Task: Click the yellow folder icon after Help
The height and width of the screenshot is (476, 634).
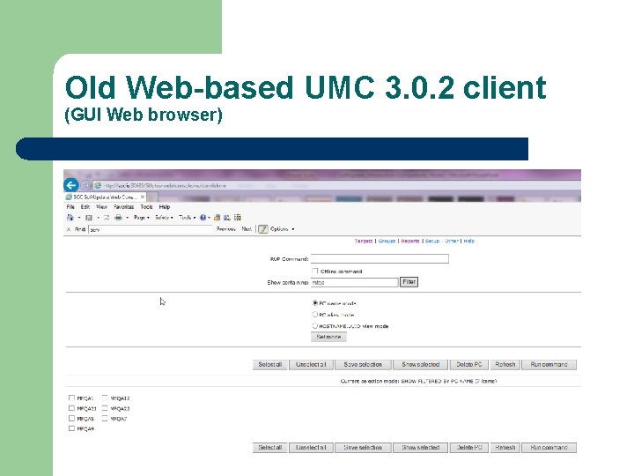Action: coord(217,218)
